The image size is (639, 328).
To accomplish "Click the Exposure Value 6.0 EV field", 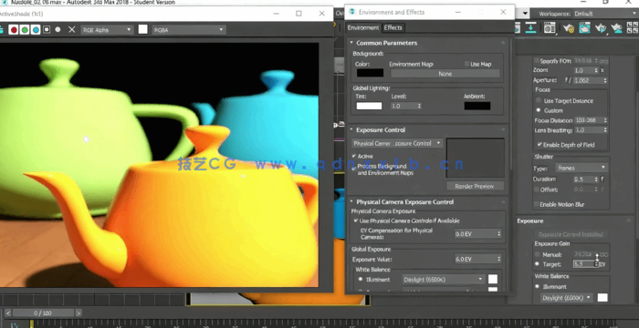I will [478, 260].
